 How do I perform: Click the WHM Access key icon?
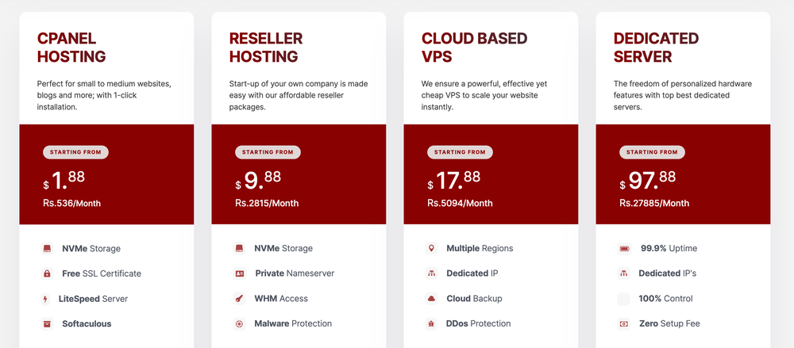(x=239, y=299)
